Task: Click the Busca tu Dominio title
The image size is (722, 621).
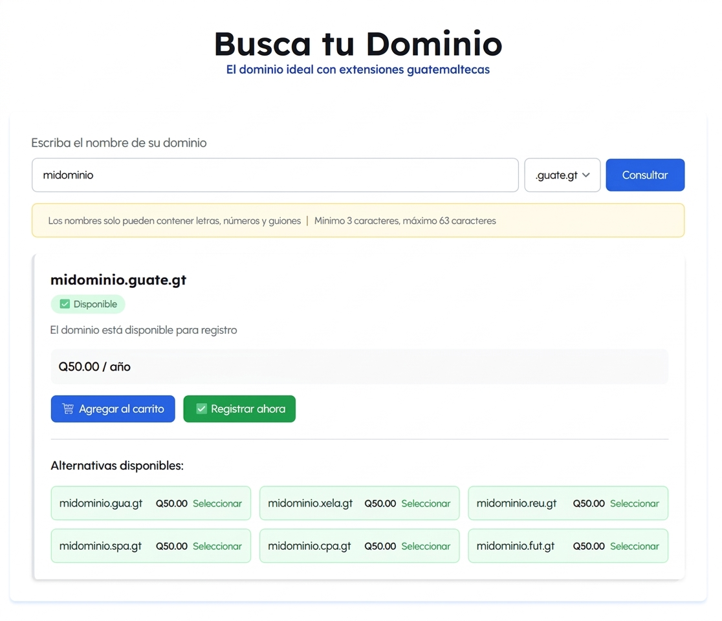Action: point(358,44)
